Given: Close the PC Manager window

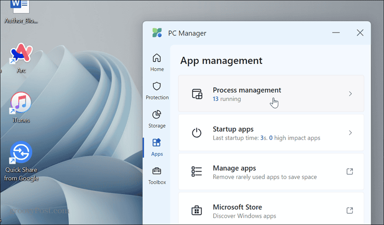Looking at the screenshot, I should point(360,33).
